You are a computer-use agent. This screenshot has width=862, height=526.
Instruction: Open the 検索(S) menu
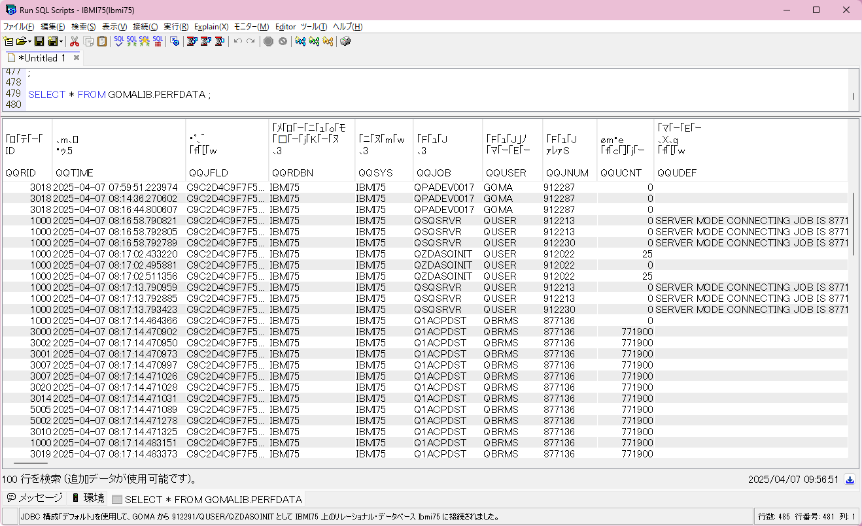pyautogui.click(x=84, y=27)
